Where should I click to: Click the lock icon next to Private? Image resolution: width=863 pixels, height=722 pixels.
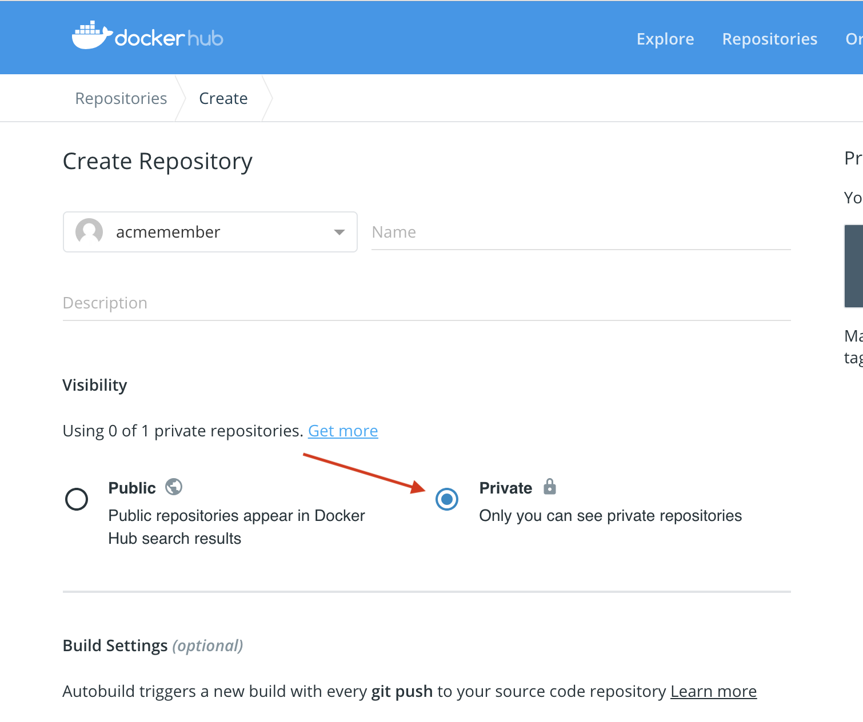click(x=550, y=487)
